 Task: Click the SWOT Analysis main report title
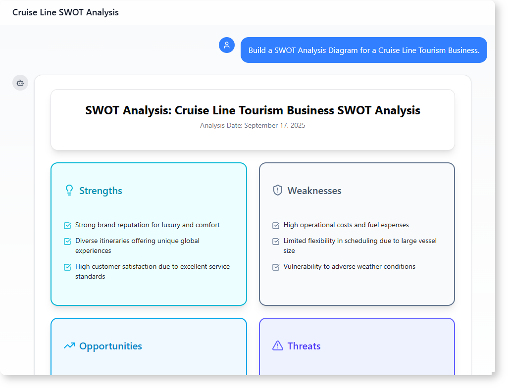click(x=253, y=110)
